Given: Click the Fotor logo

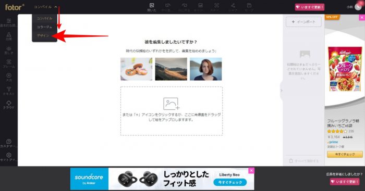Looking at the screenshot, I should [x=15, y=7].
